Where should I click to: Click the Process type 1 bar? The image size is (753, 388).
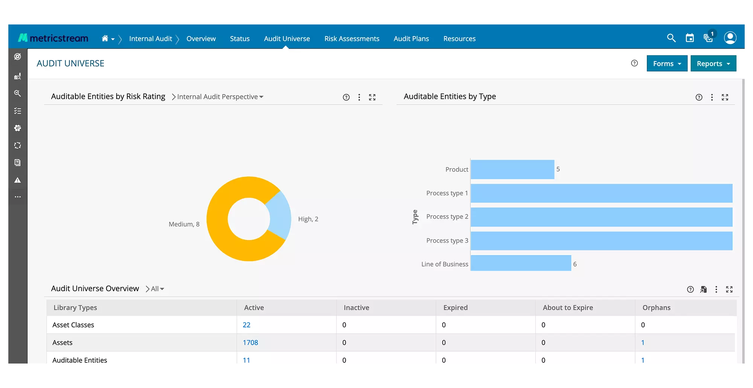602,193
